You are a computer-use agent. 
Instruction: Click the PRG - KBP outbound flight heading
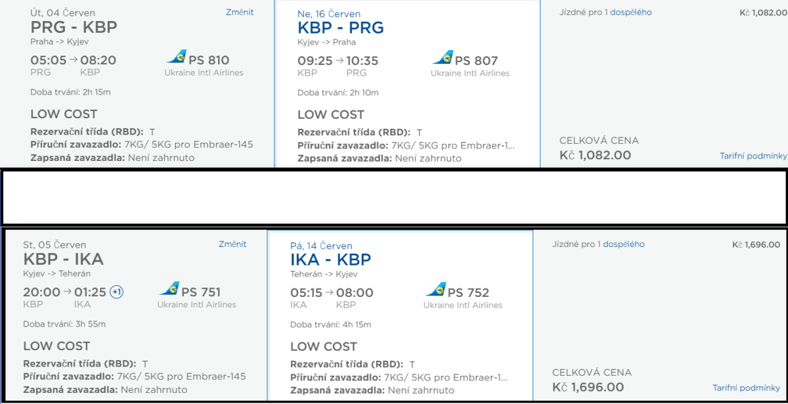(74, 27)
